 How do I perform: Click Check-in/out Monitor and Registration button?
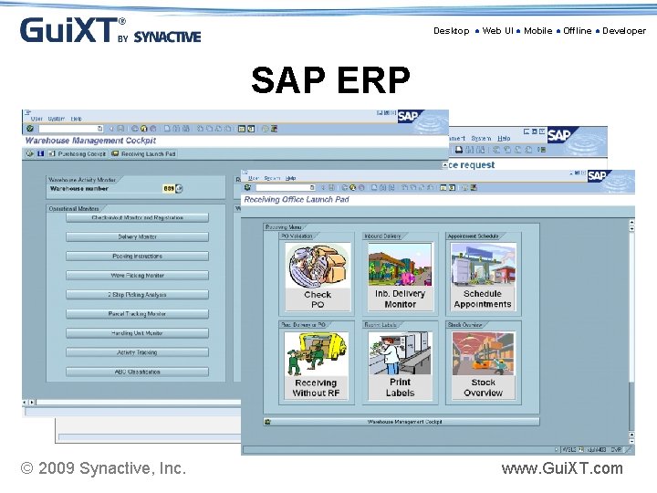(x=138, y=218)
